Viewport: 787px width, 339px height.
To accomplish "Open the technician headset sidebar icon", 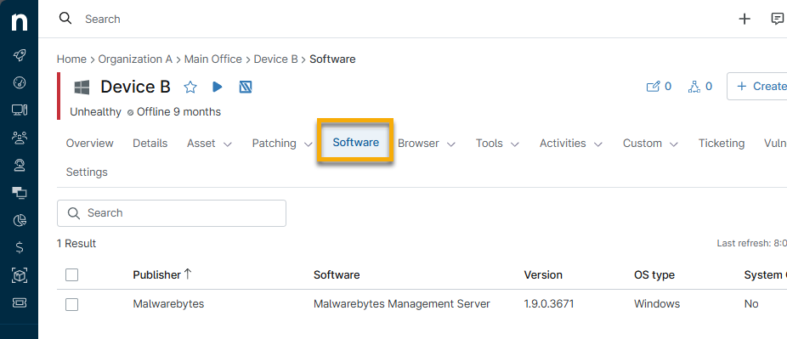I will click(x=19, y=165).
